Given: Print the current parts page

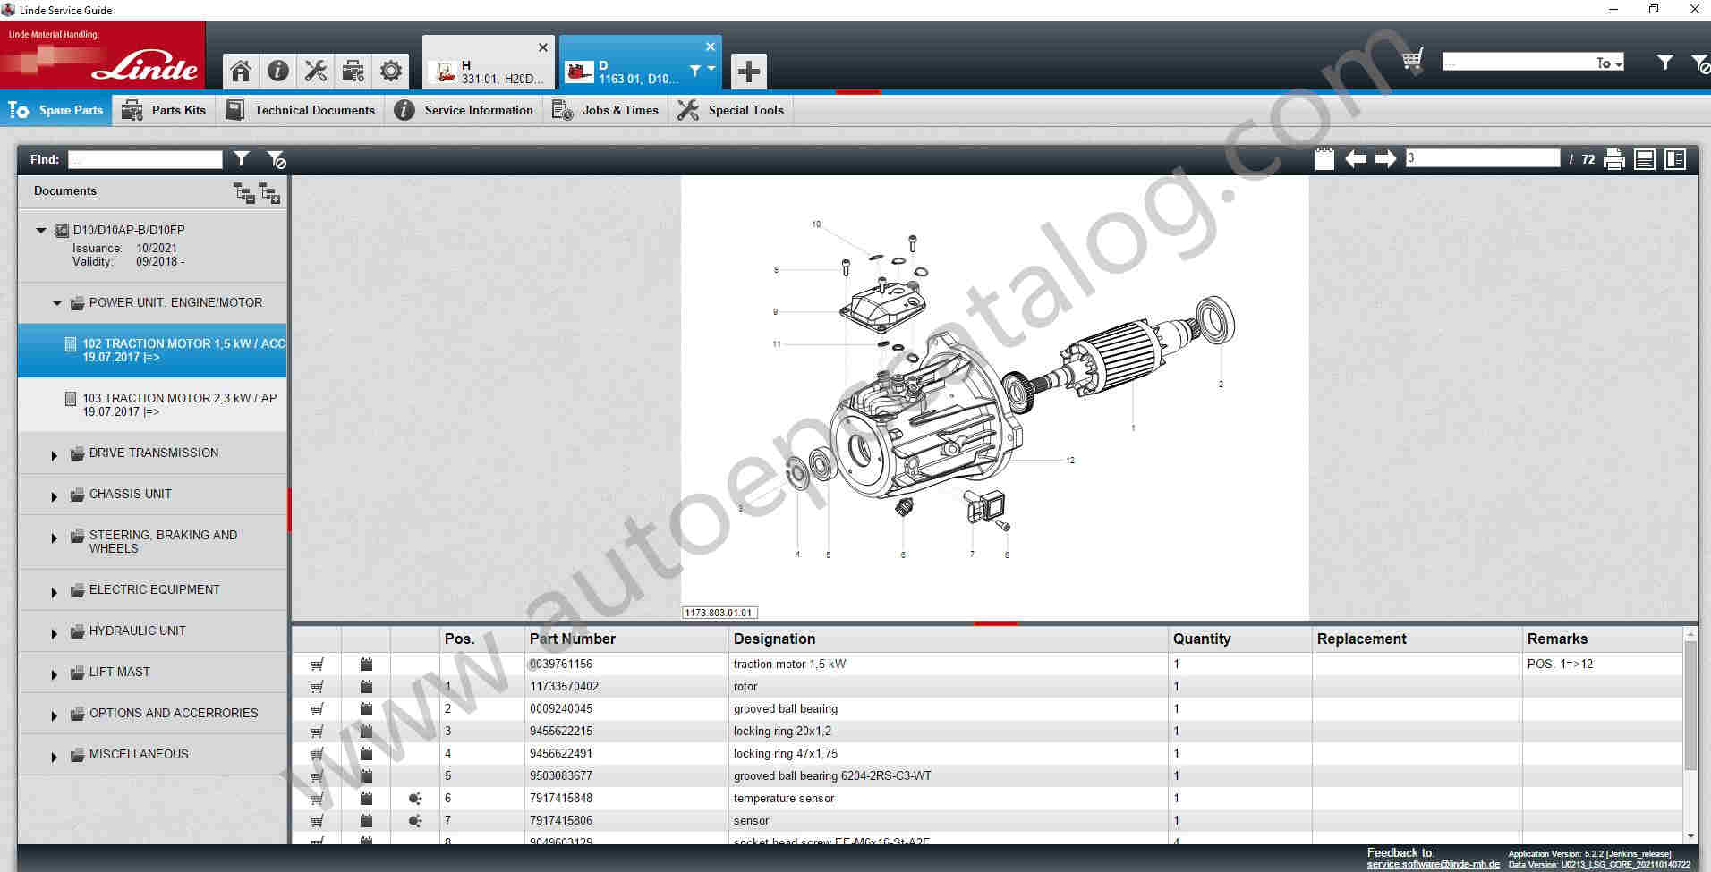Looking at the screenshot, I should click(x=1614, y=159).
